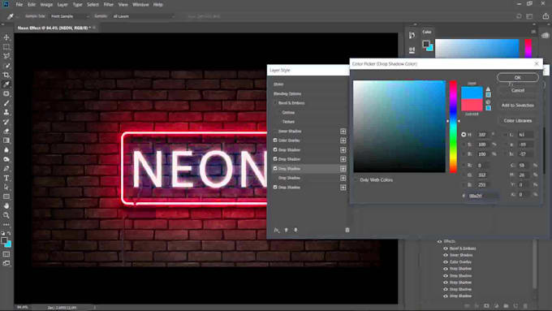Select the Eraser tool
The height and width of the screenshot is (311, 552).
click(x=6, y=131)
